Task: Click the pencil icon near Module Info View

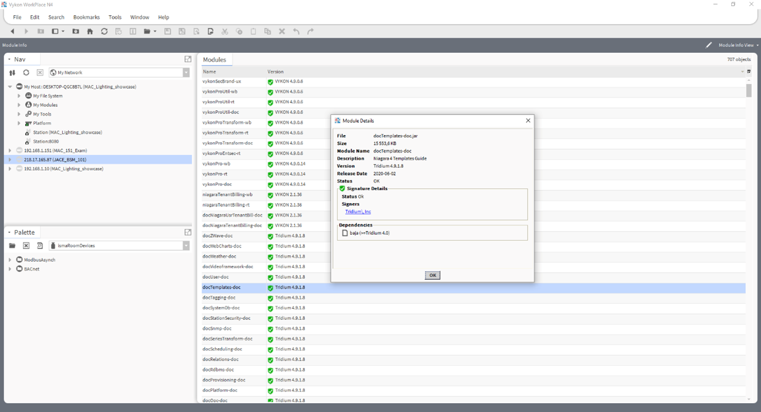Action: click(709, 45)
